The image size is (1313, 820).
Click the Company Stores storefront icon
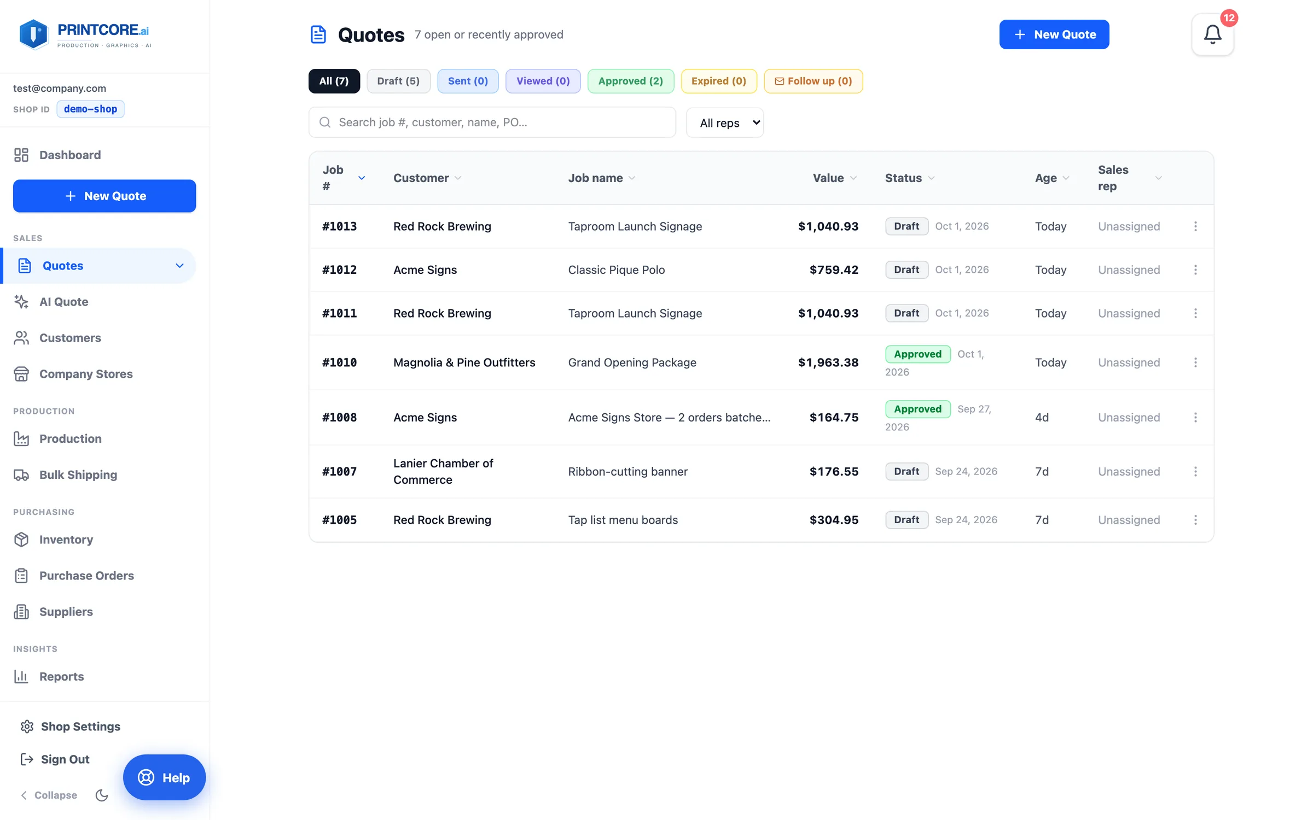tap(21, 374)
